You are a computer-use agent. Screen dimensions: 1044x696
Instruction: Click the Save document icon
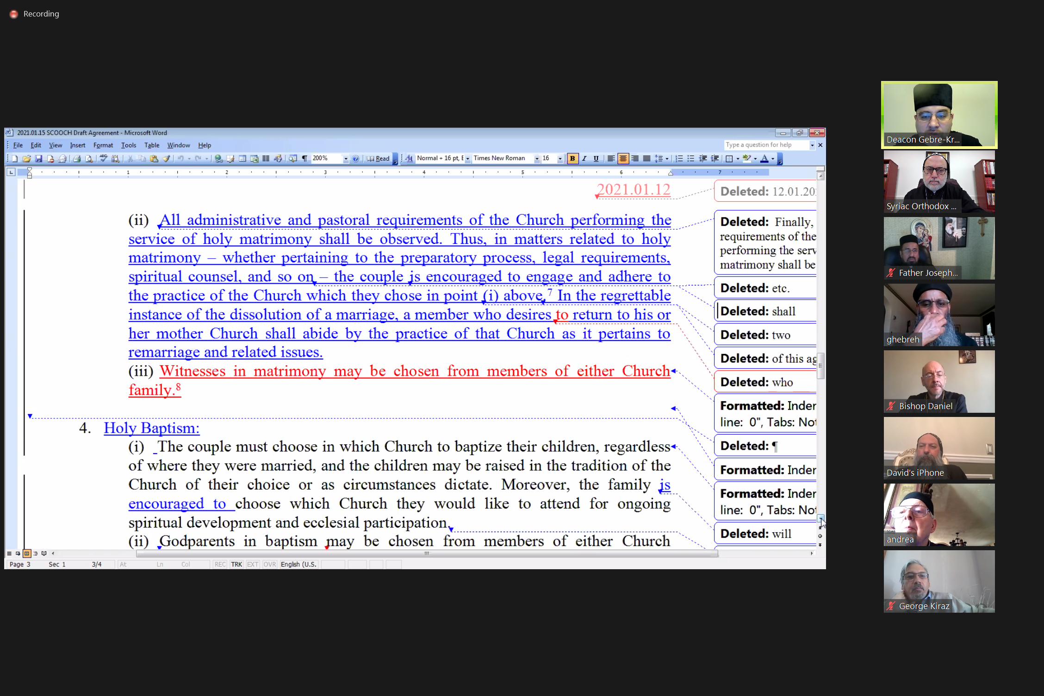coord(39,159)
